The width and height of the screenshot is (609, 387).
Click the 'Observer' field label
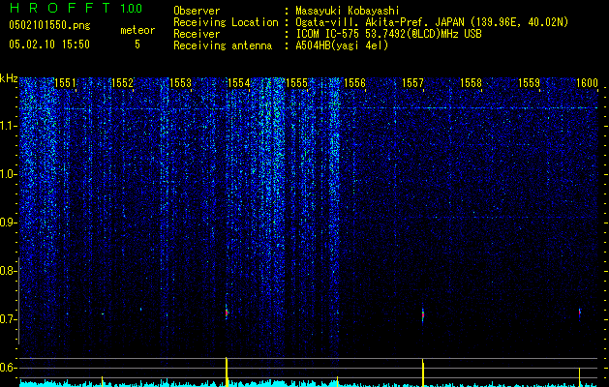197,11
